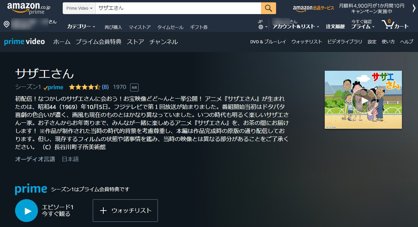
Task: Click the Amazon.co.jp prime logo
Action: coord(29,9)
